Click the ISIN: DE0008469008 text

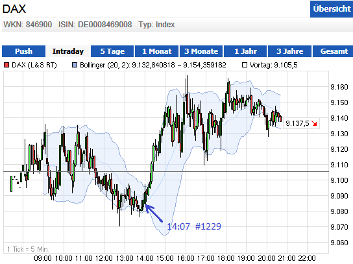[x=95, y=25]
